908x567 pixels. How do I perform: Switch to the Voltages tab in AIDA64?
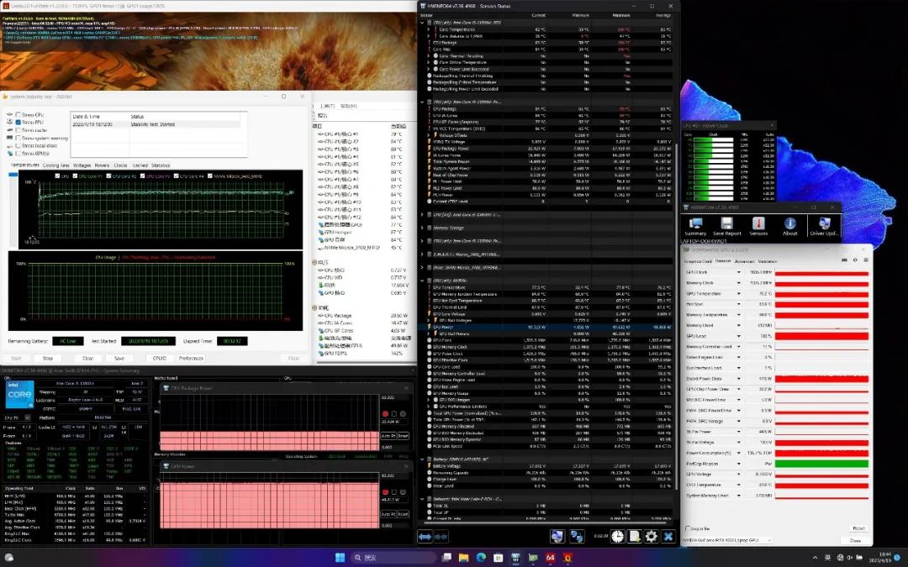point(81,165)
